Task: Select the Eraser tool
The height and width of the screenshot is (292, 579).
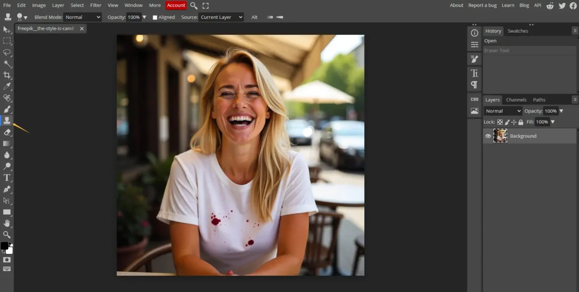Action: point(7,132)
